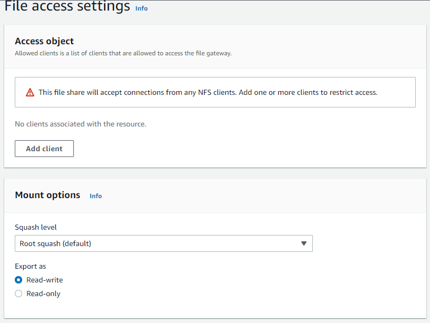Click the NFS clients warning message text
The image size is (430, 323).
tap(208, 92)
